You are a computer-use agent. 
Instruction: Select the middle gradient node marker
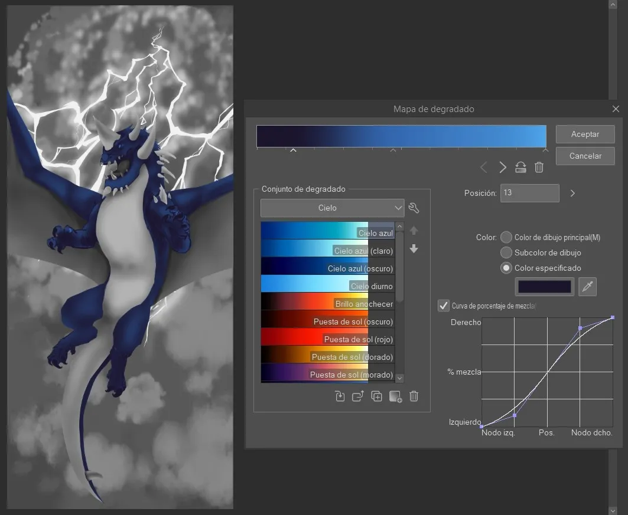pyautogui.click(x=393, y=150)
